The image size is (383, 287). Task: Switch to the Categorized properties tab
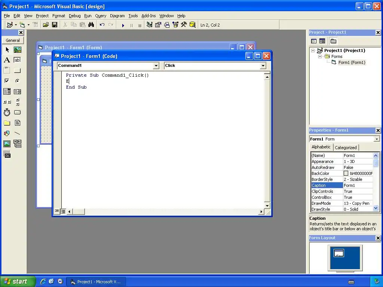[346, 147]
